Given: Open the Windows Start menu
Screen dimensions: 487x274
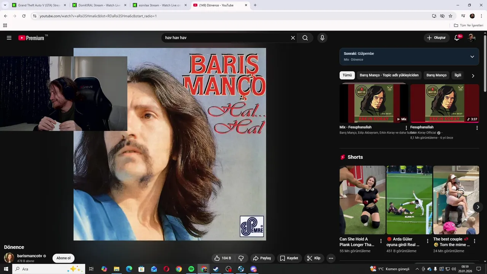Looking at the screenshot, I should click(x=6, y=269).
